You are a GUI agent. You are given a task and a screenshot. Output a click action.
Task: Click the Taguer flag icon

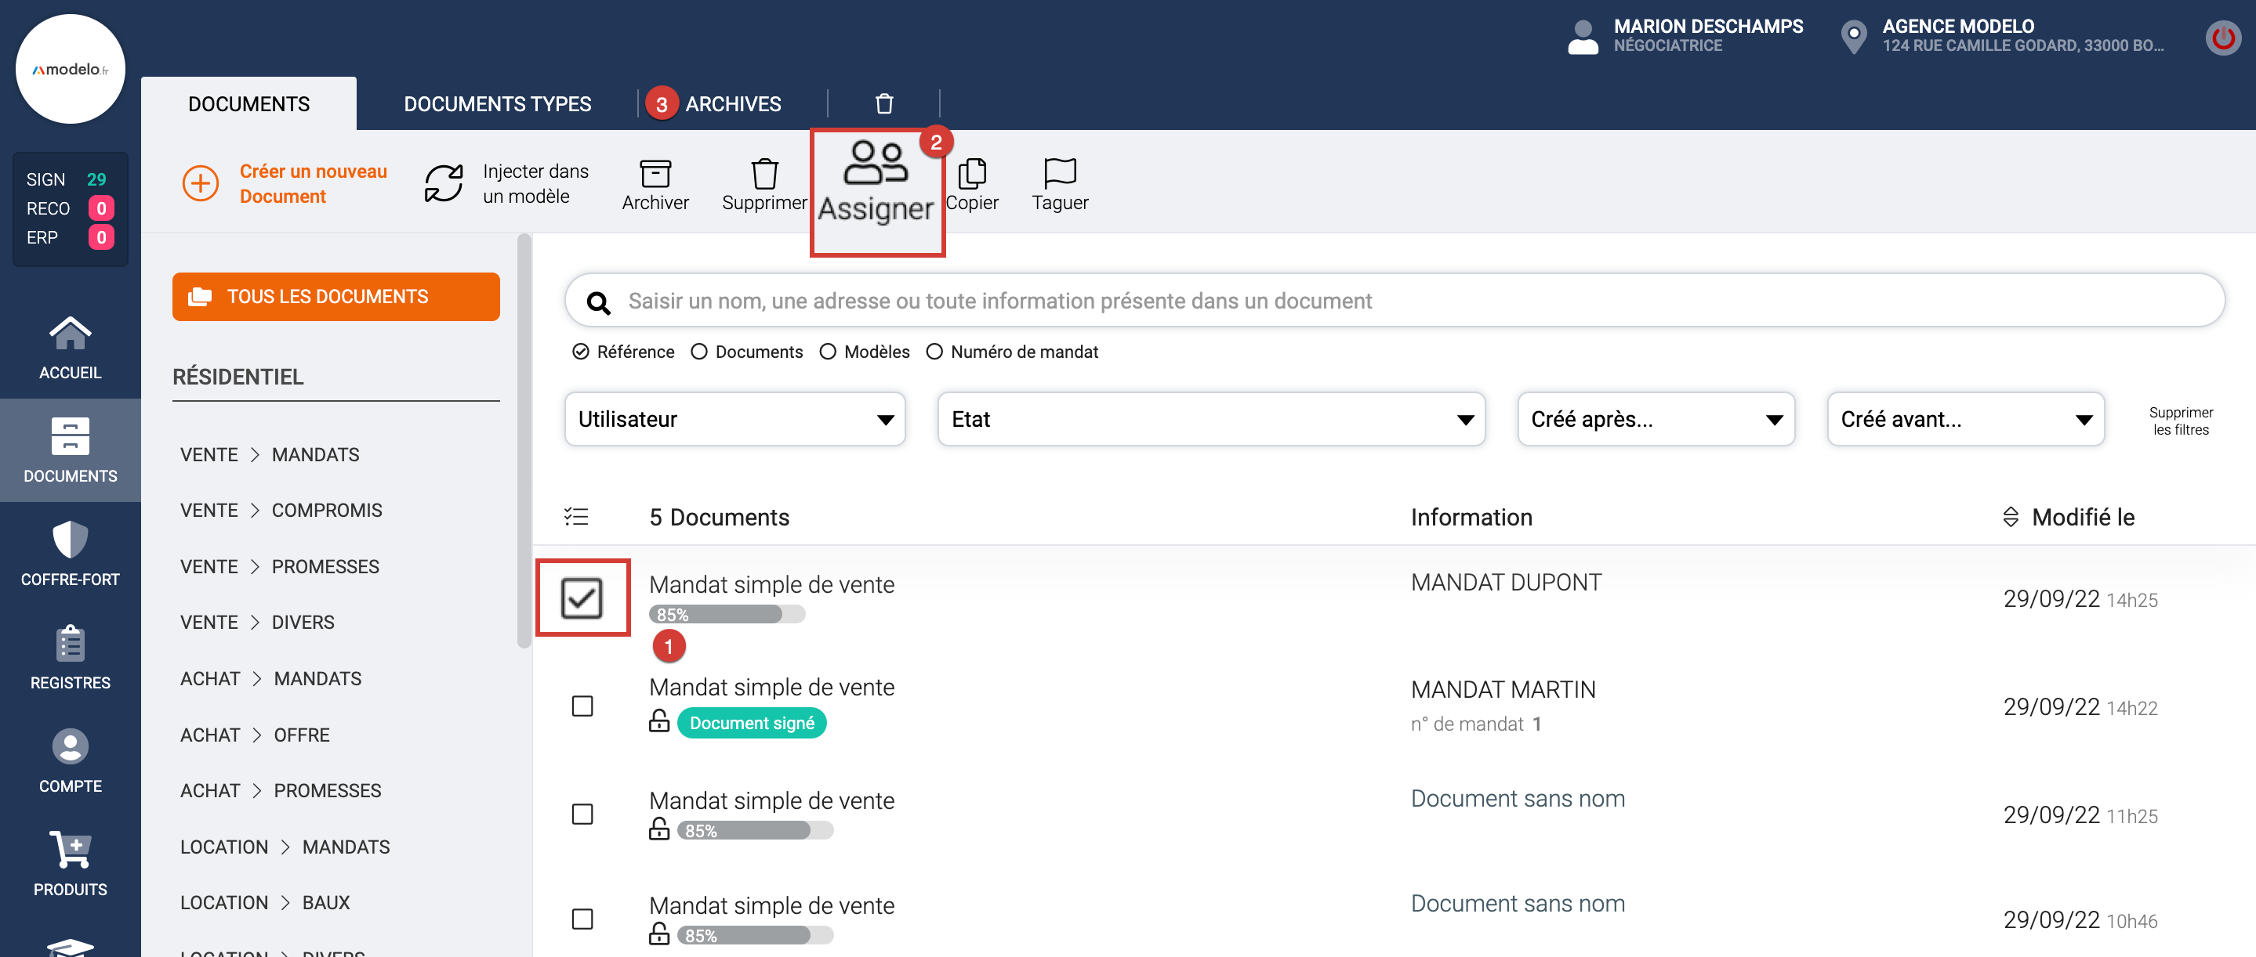1059,172
